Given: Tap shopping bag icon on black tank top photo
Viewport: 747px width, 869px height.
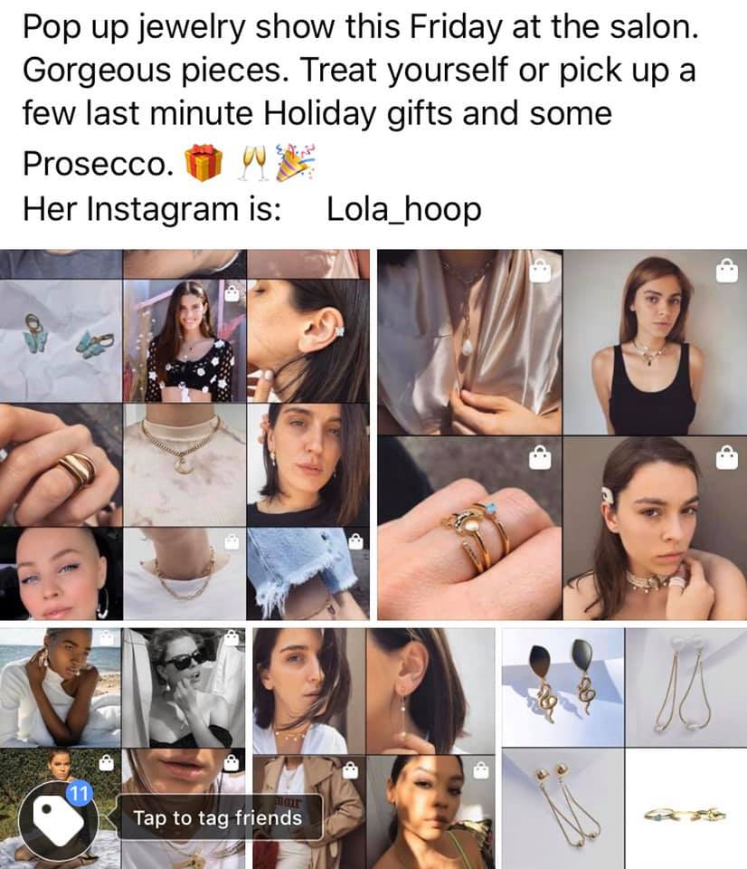Looking at the screenshot, I should (x=726, y=271).
